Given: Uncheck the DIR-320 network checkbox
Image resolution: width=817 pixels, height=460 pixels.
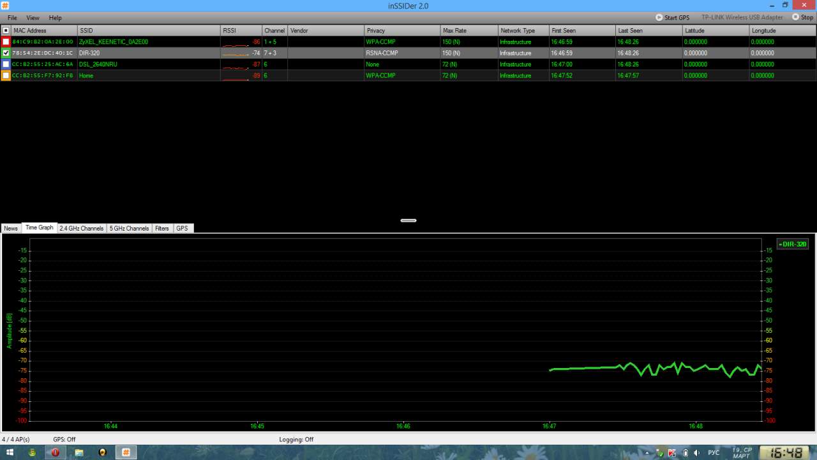Looking at the screenshot, I should point(6,53).
